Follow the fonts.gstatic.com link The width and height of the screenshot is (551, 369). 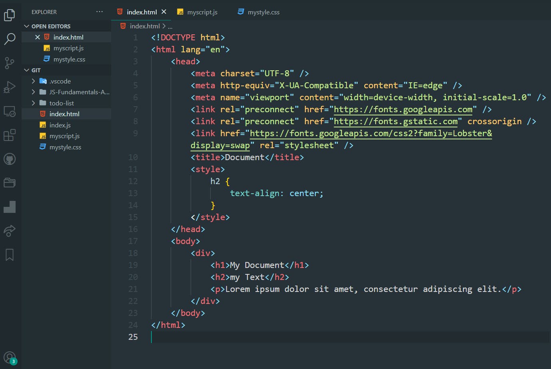396,121
